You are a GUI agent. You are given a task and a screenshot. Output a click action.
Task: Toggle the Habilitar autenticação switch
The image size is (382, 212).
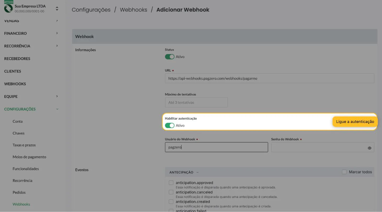(170, 126)
